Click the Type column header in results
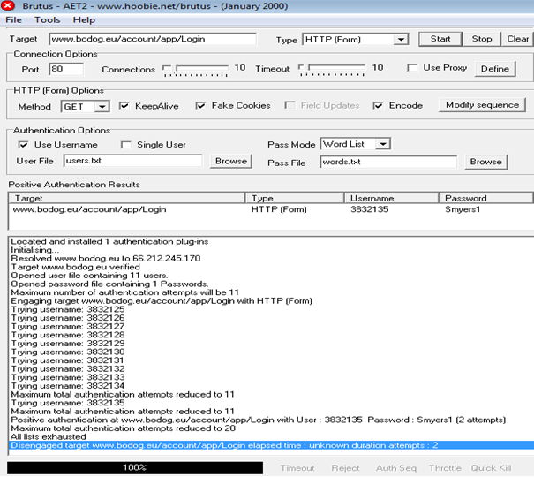 295,198
